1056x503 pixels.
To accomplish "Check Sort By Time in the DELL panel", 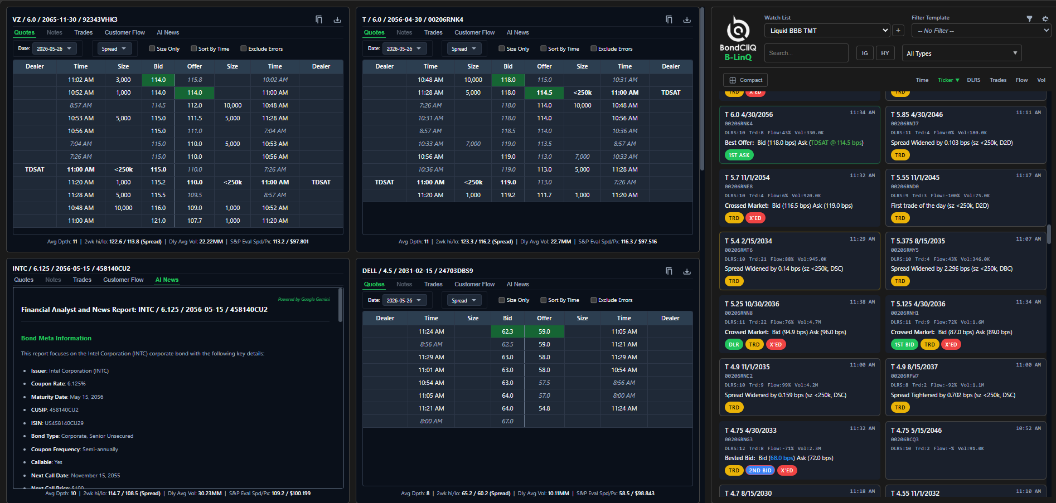I will coord(543,300).
